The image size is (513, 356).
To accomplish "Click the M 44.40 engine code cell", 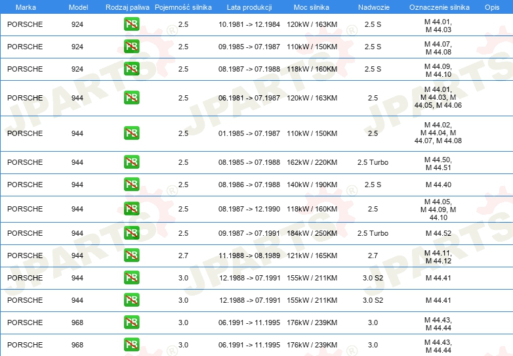I will [x=438, y=185].
